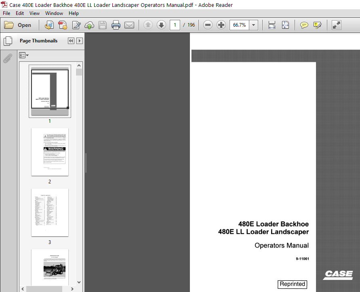Click thumbnail horizontal scroll left arrow

pos(23,289)
